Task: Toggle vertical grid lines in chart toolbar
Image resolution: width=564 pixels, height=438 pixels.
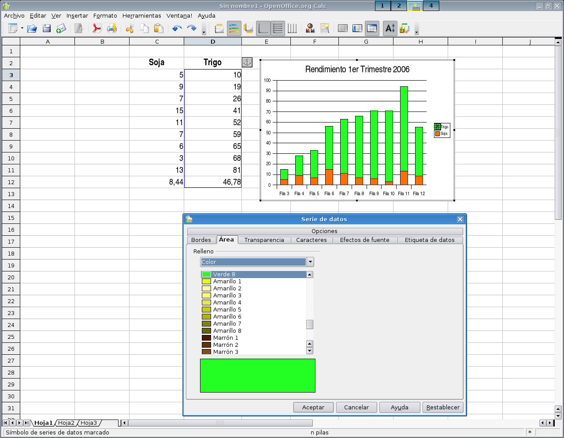Action: click(292, 29)
